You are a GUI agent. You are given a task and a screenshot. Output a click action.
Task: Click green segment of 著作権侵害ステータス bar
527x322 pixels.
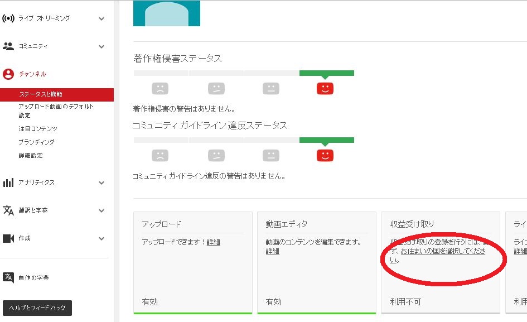click(327, 73)
